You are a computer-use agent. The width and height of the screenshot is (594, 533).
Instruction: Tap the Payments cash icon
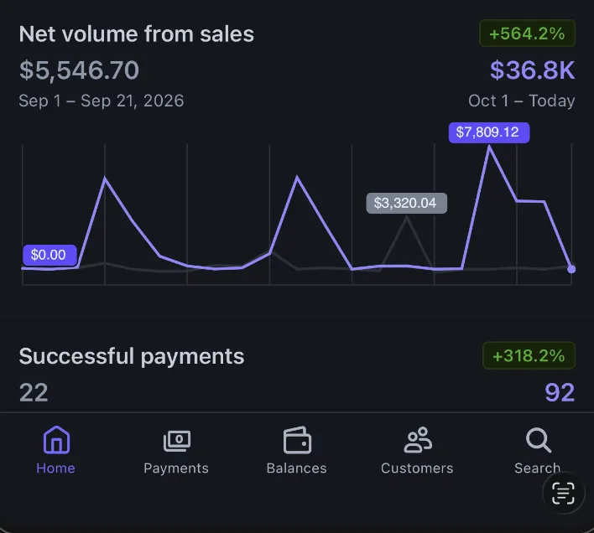[177, 441]
